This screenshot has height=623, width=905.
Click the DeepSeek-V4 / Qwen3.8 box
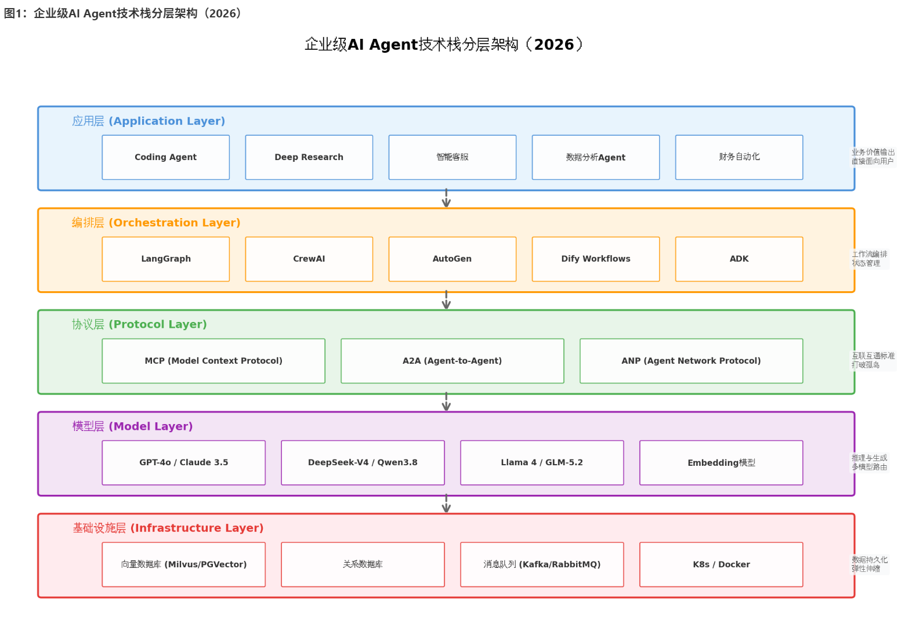click(x=363, y=462)
